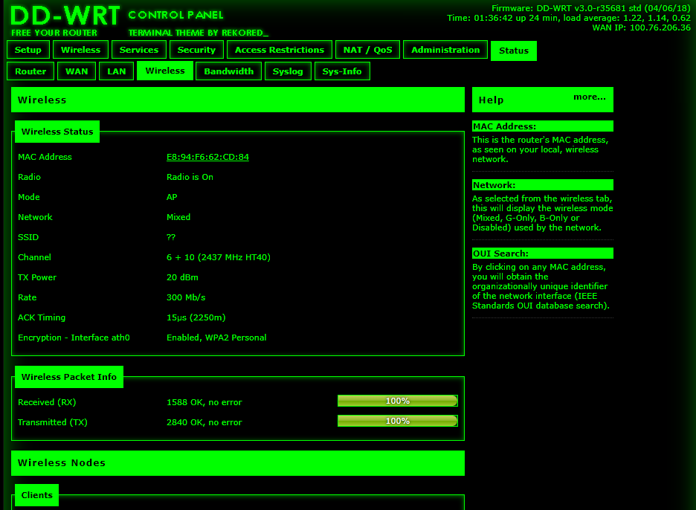Switch to the Security tab

coord(196,50)
